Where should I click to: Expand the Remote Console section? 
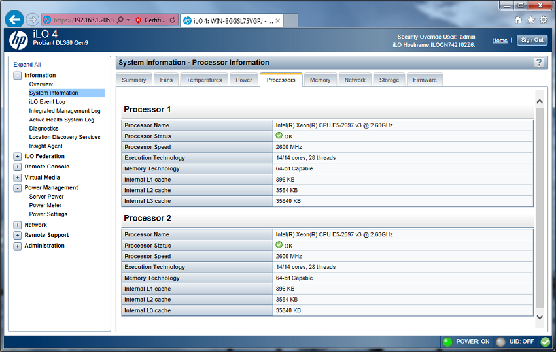pyautogui.click(x=18, y=167)
